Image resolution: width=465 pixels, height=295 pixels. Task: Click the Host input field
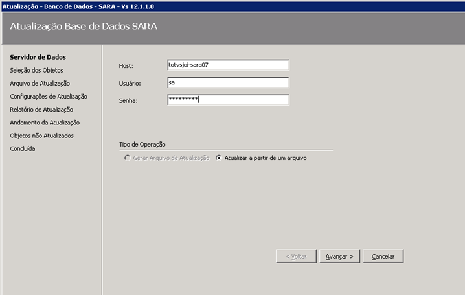[228, 65]
